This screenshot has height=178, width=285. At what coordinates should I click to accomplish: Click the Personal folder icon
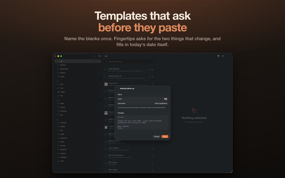point(58,111)
